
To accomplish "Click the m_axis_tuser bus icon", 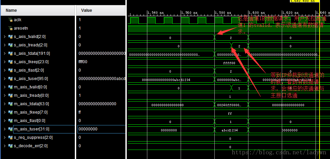I will [10, 129].
